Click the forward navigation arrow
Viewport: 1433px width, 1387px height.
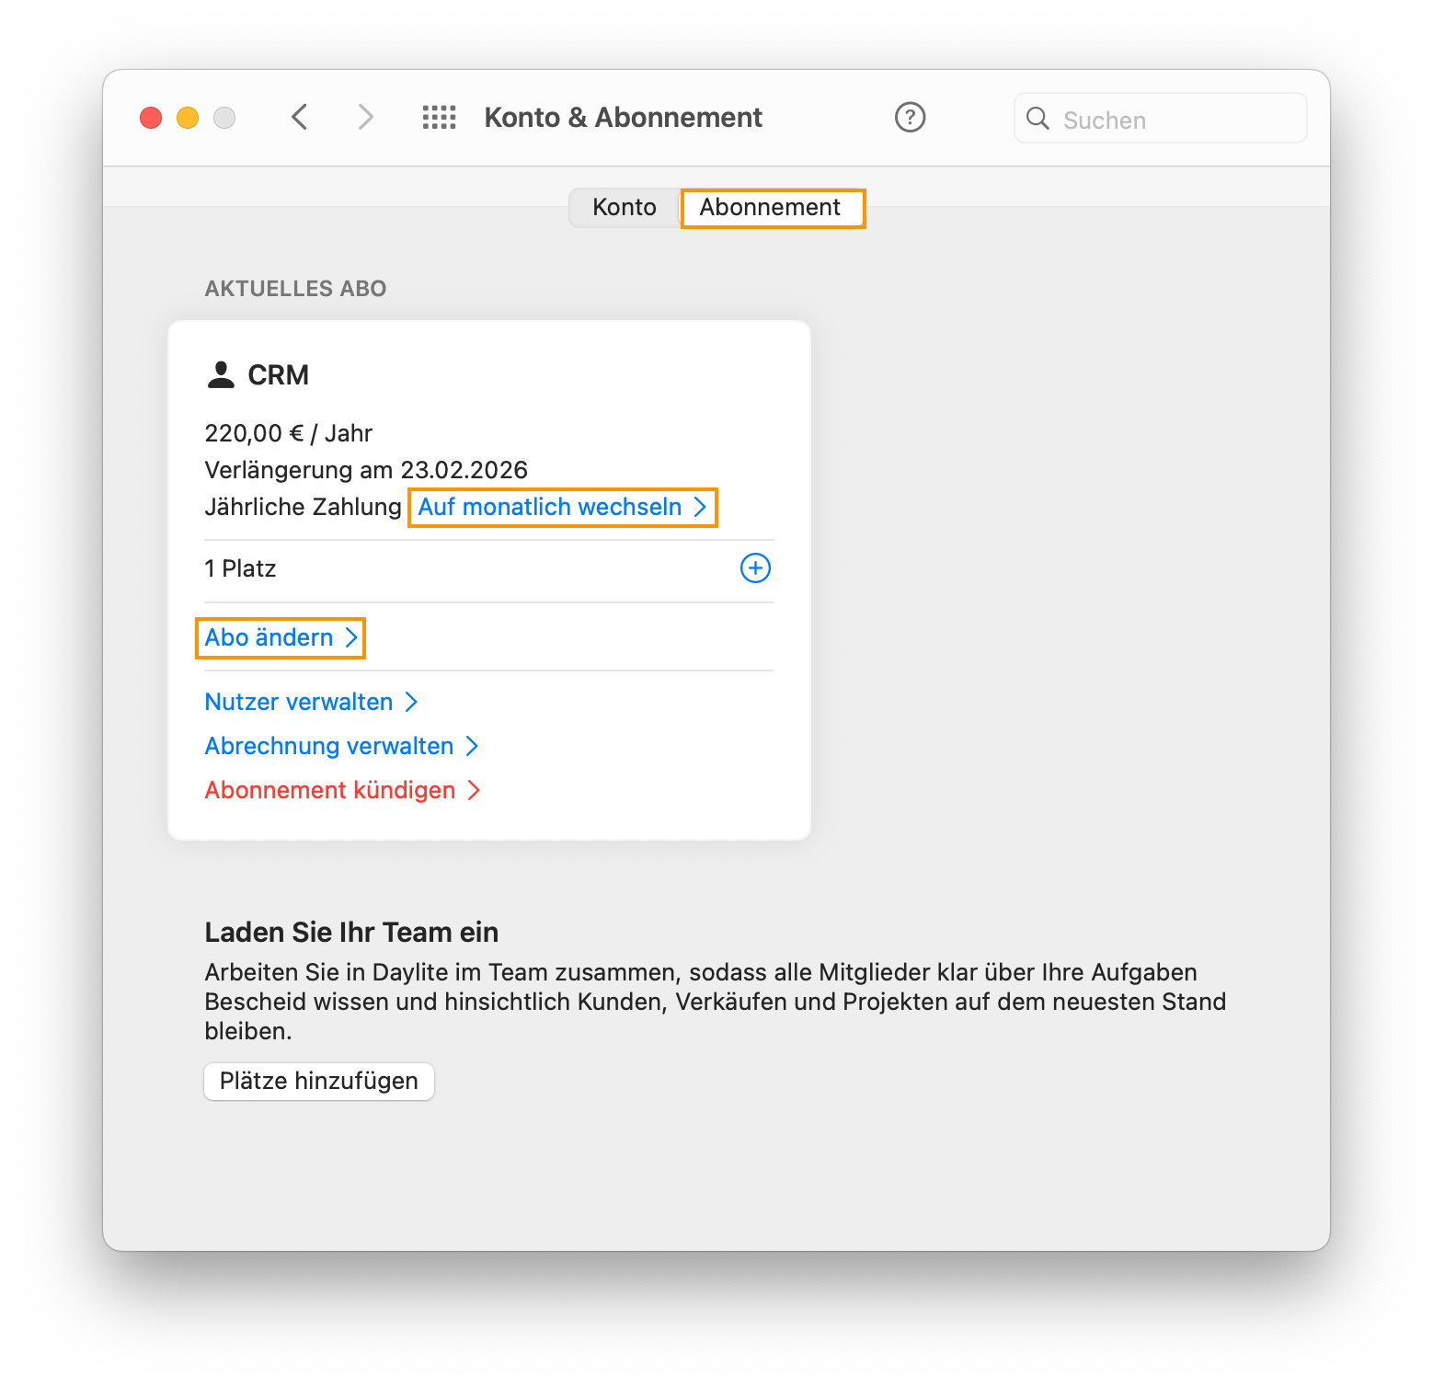point(365,117)
